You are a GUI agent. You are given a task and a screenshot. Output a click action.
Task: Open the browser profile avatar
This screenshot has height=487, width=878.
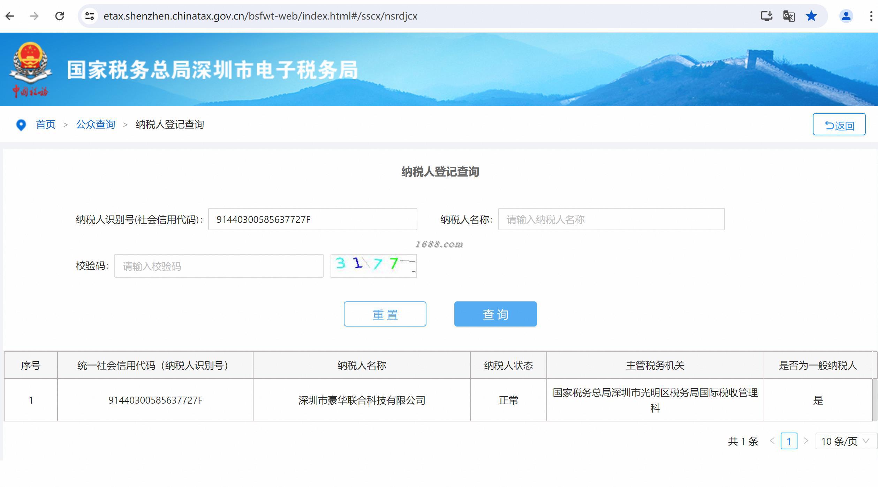coord(846,16)
